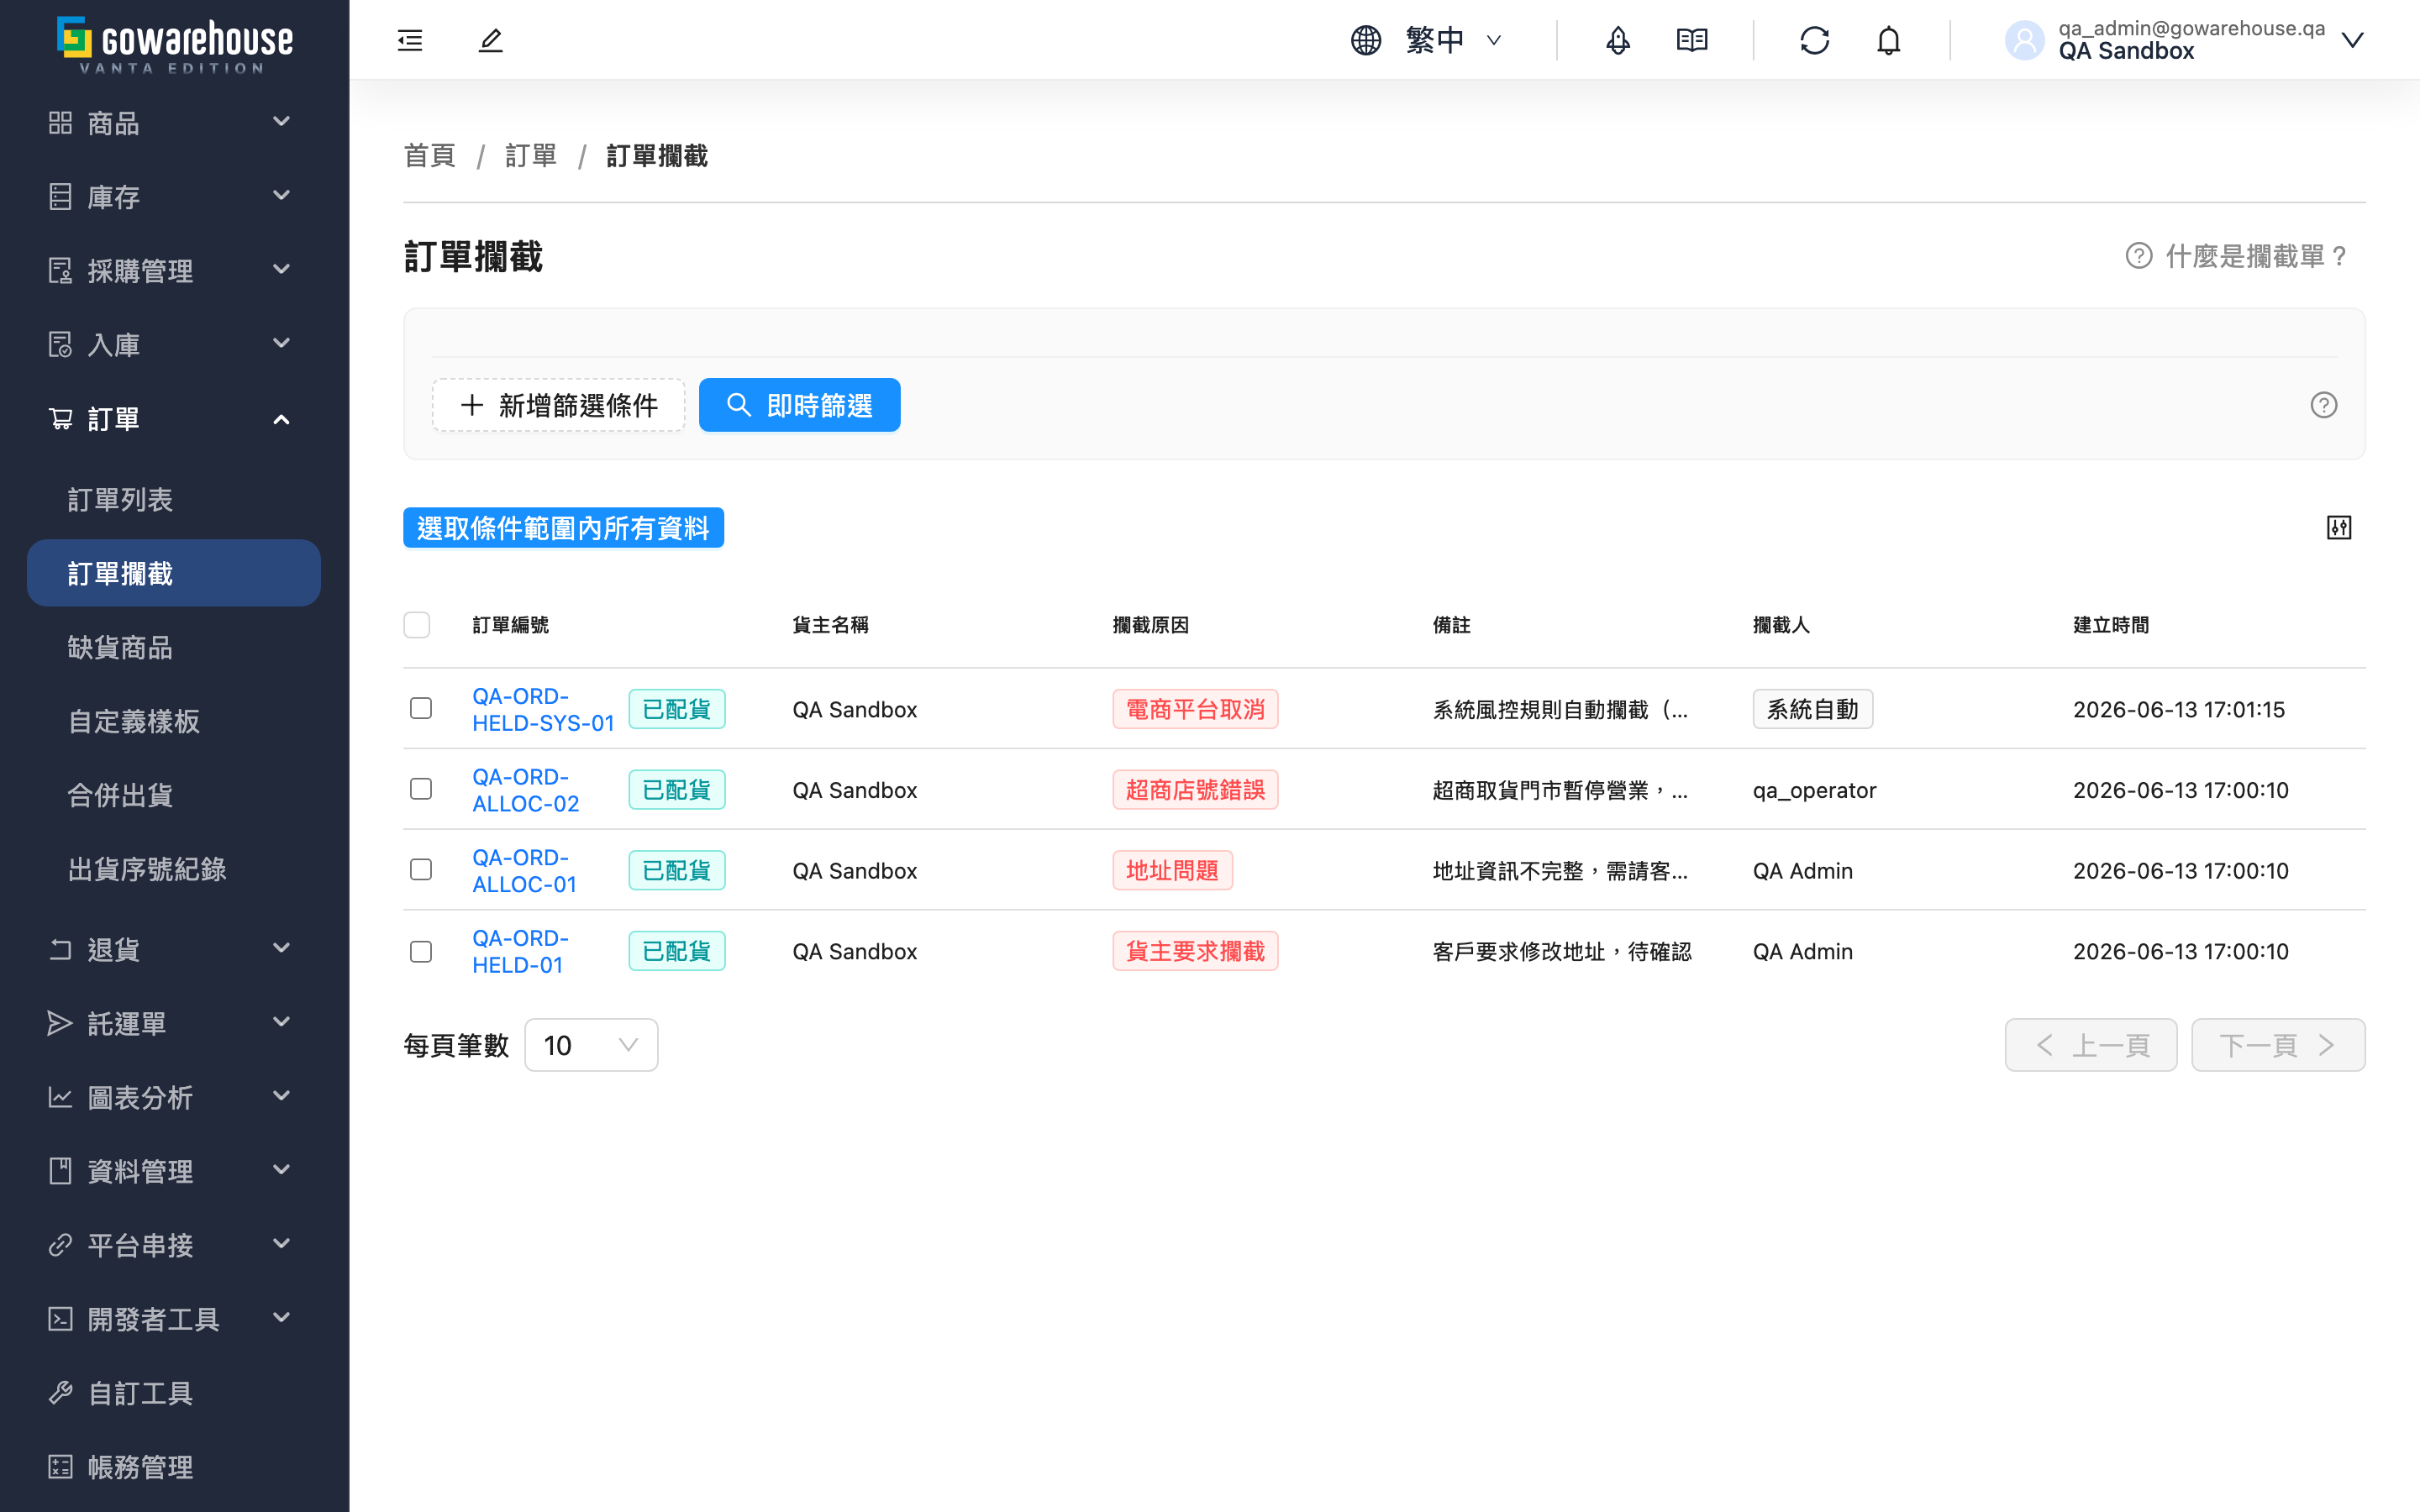Open order link QA-ORD-HELD-01
2420x1512 pixels.
520,951
